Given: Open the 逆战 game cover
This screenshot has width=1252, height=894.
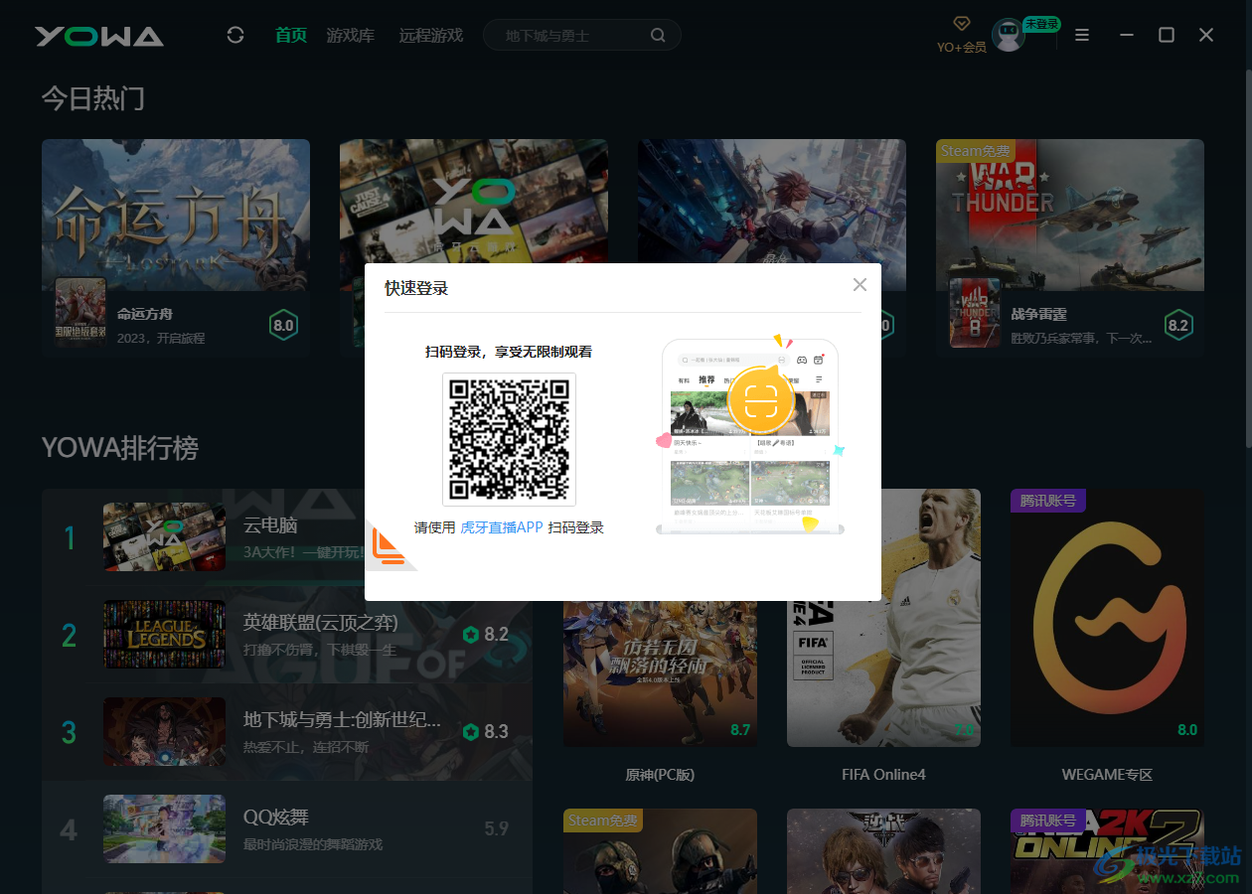Looking at the screenshot, I should tap(883, 851).
